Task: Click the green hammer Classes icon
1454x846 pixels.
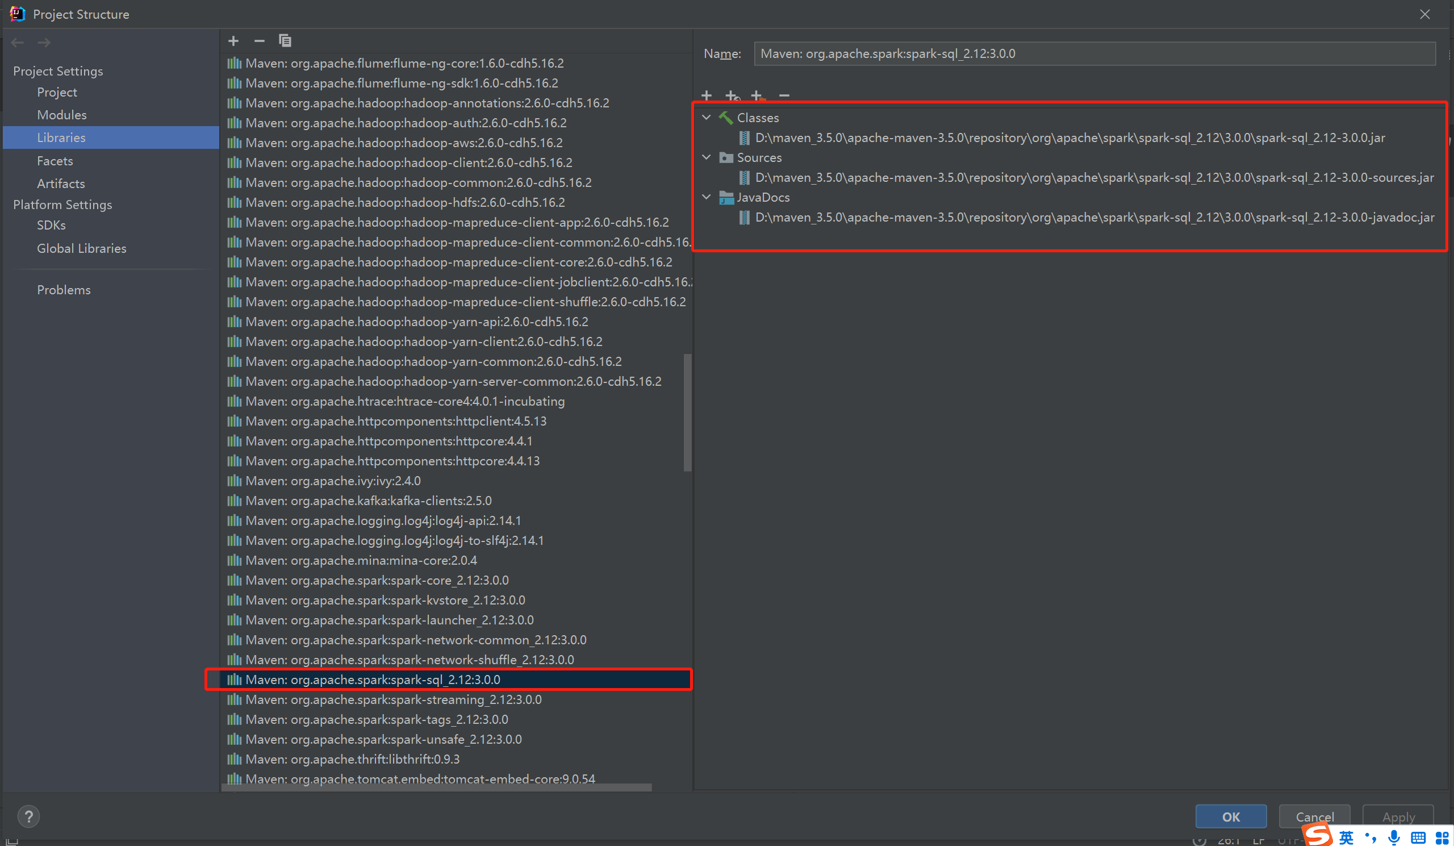Action: [726, 118]
